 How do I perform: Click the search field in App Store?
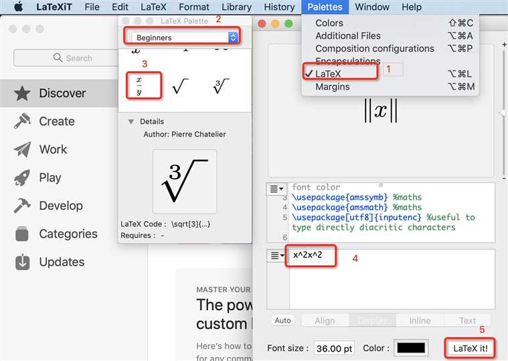(x=66, y=58)
